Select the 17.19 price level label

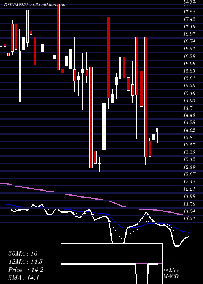pyautogui.click(x=189, y=27)
